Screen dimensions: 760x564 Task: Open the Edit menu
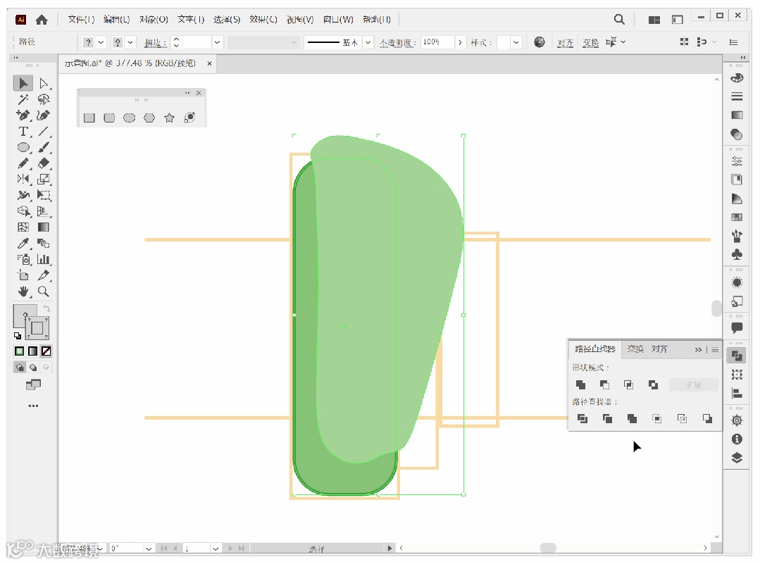[x=117, y=20]
